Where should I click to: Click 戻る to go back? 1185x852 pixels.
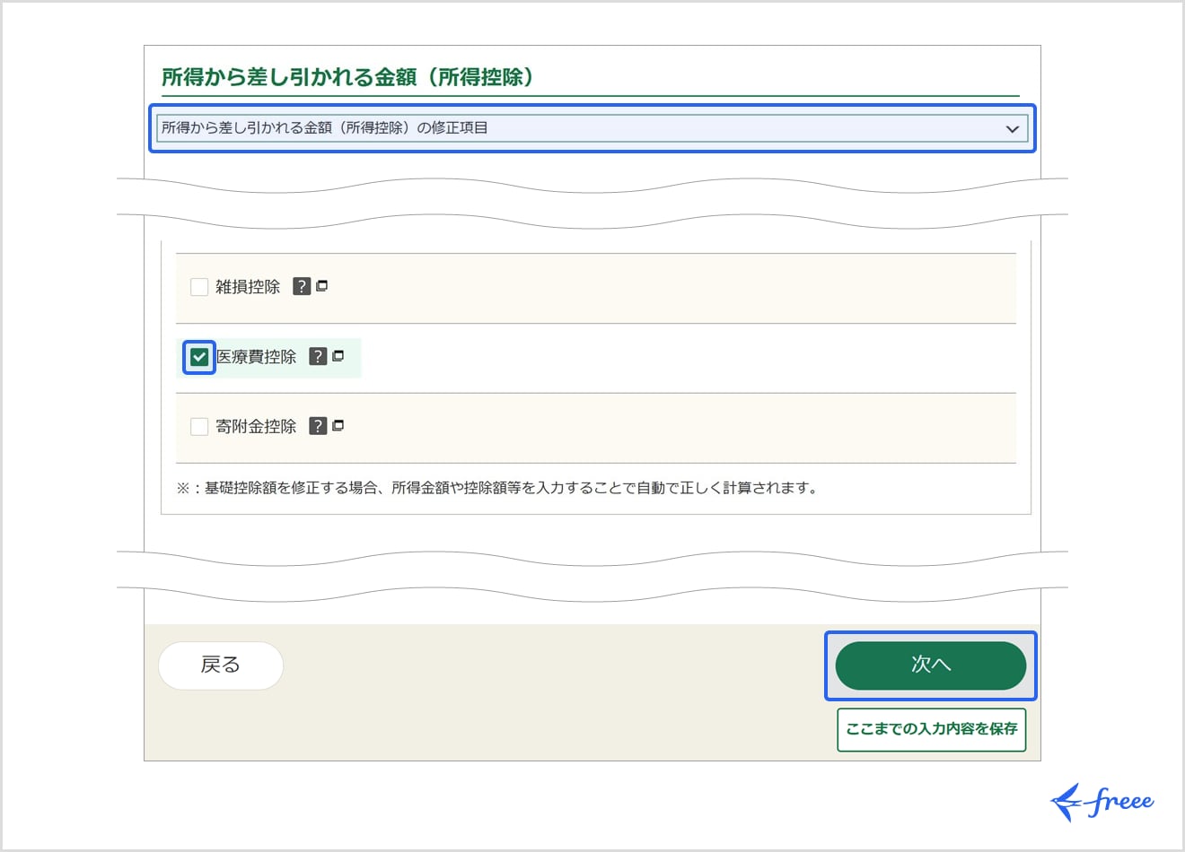[221, 665]
